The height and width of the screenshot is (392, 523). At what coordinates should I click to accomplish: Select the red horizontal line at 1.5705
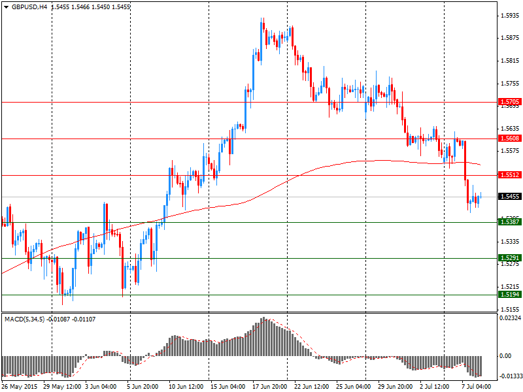pyautogui.click(x=249, y=103)
